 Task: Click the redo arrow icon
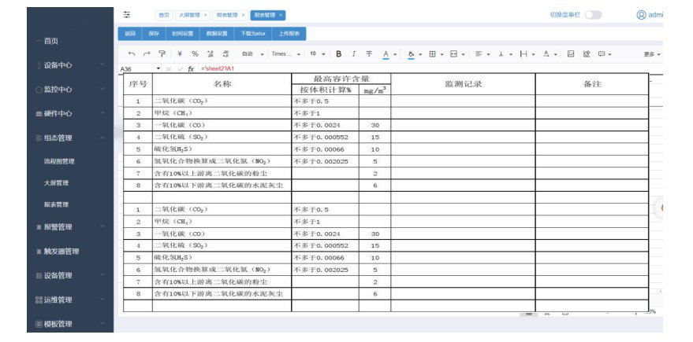[x=146, y=54]
